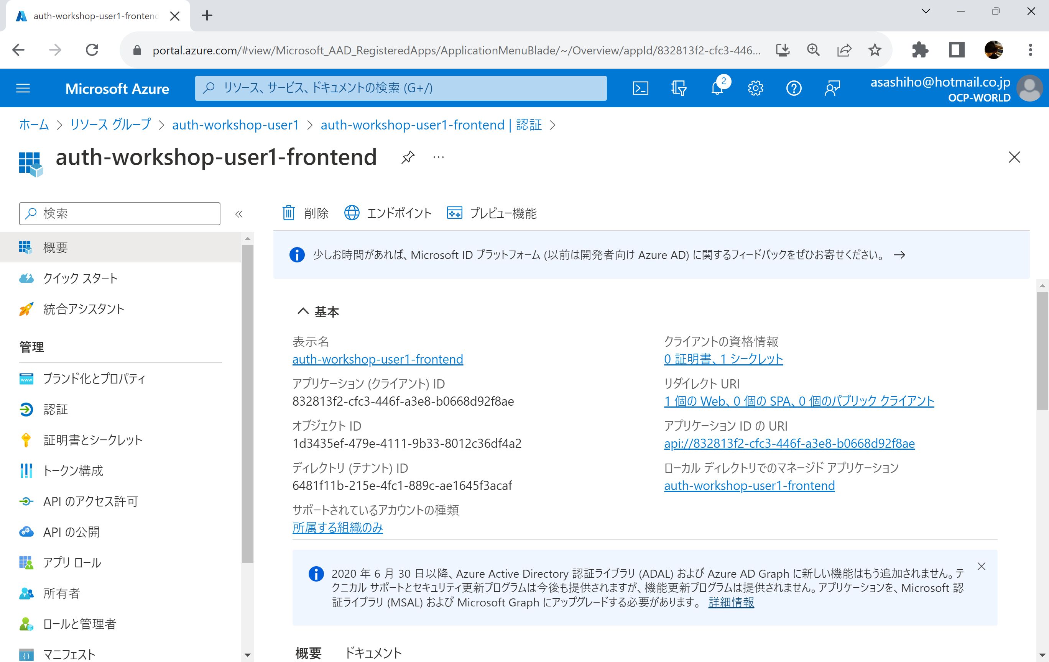Open the notifications bell icon
The image size is (1049, 662).
(717, 88)
